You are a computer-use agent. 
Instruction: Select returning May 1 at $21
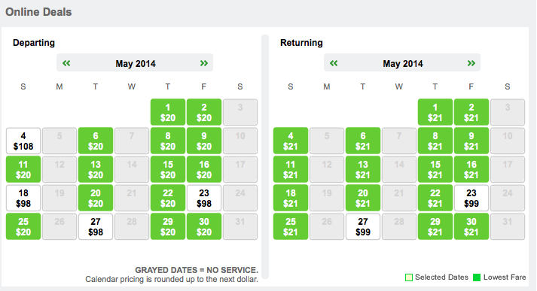click(x=435, y=112)
